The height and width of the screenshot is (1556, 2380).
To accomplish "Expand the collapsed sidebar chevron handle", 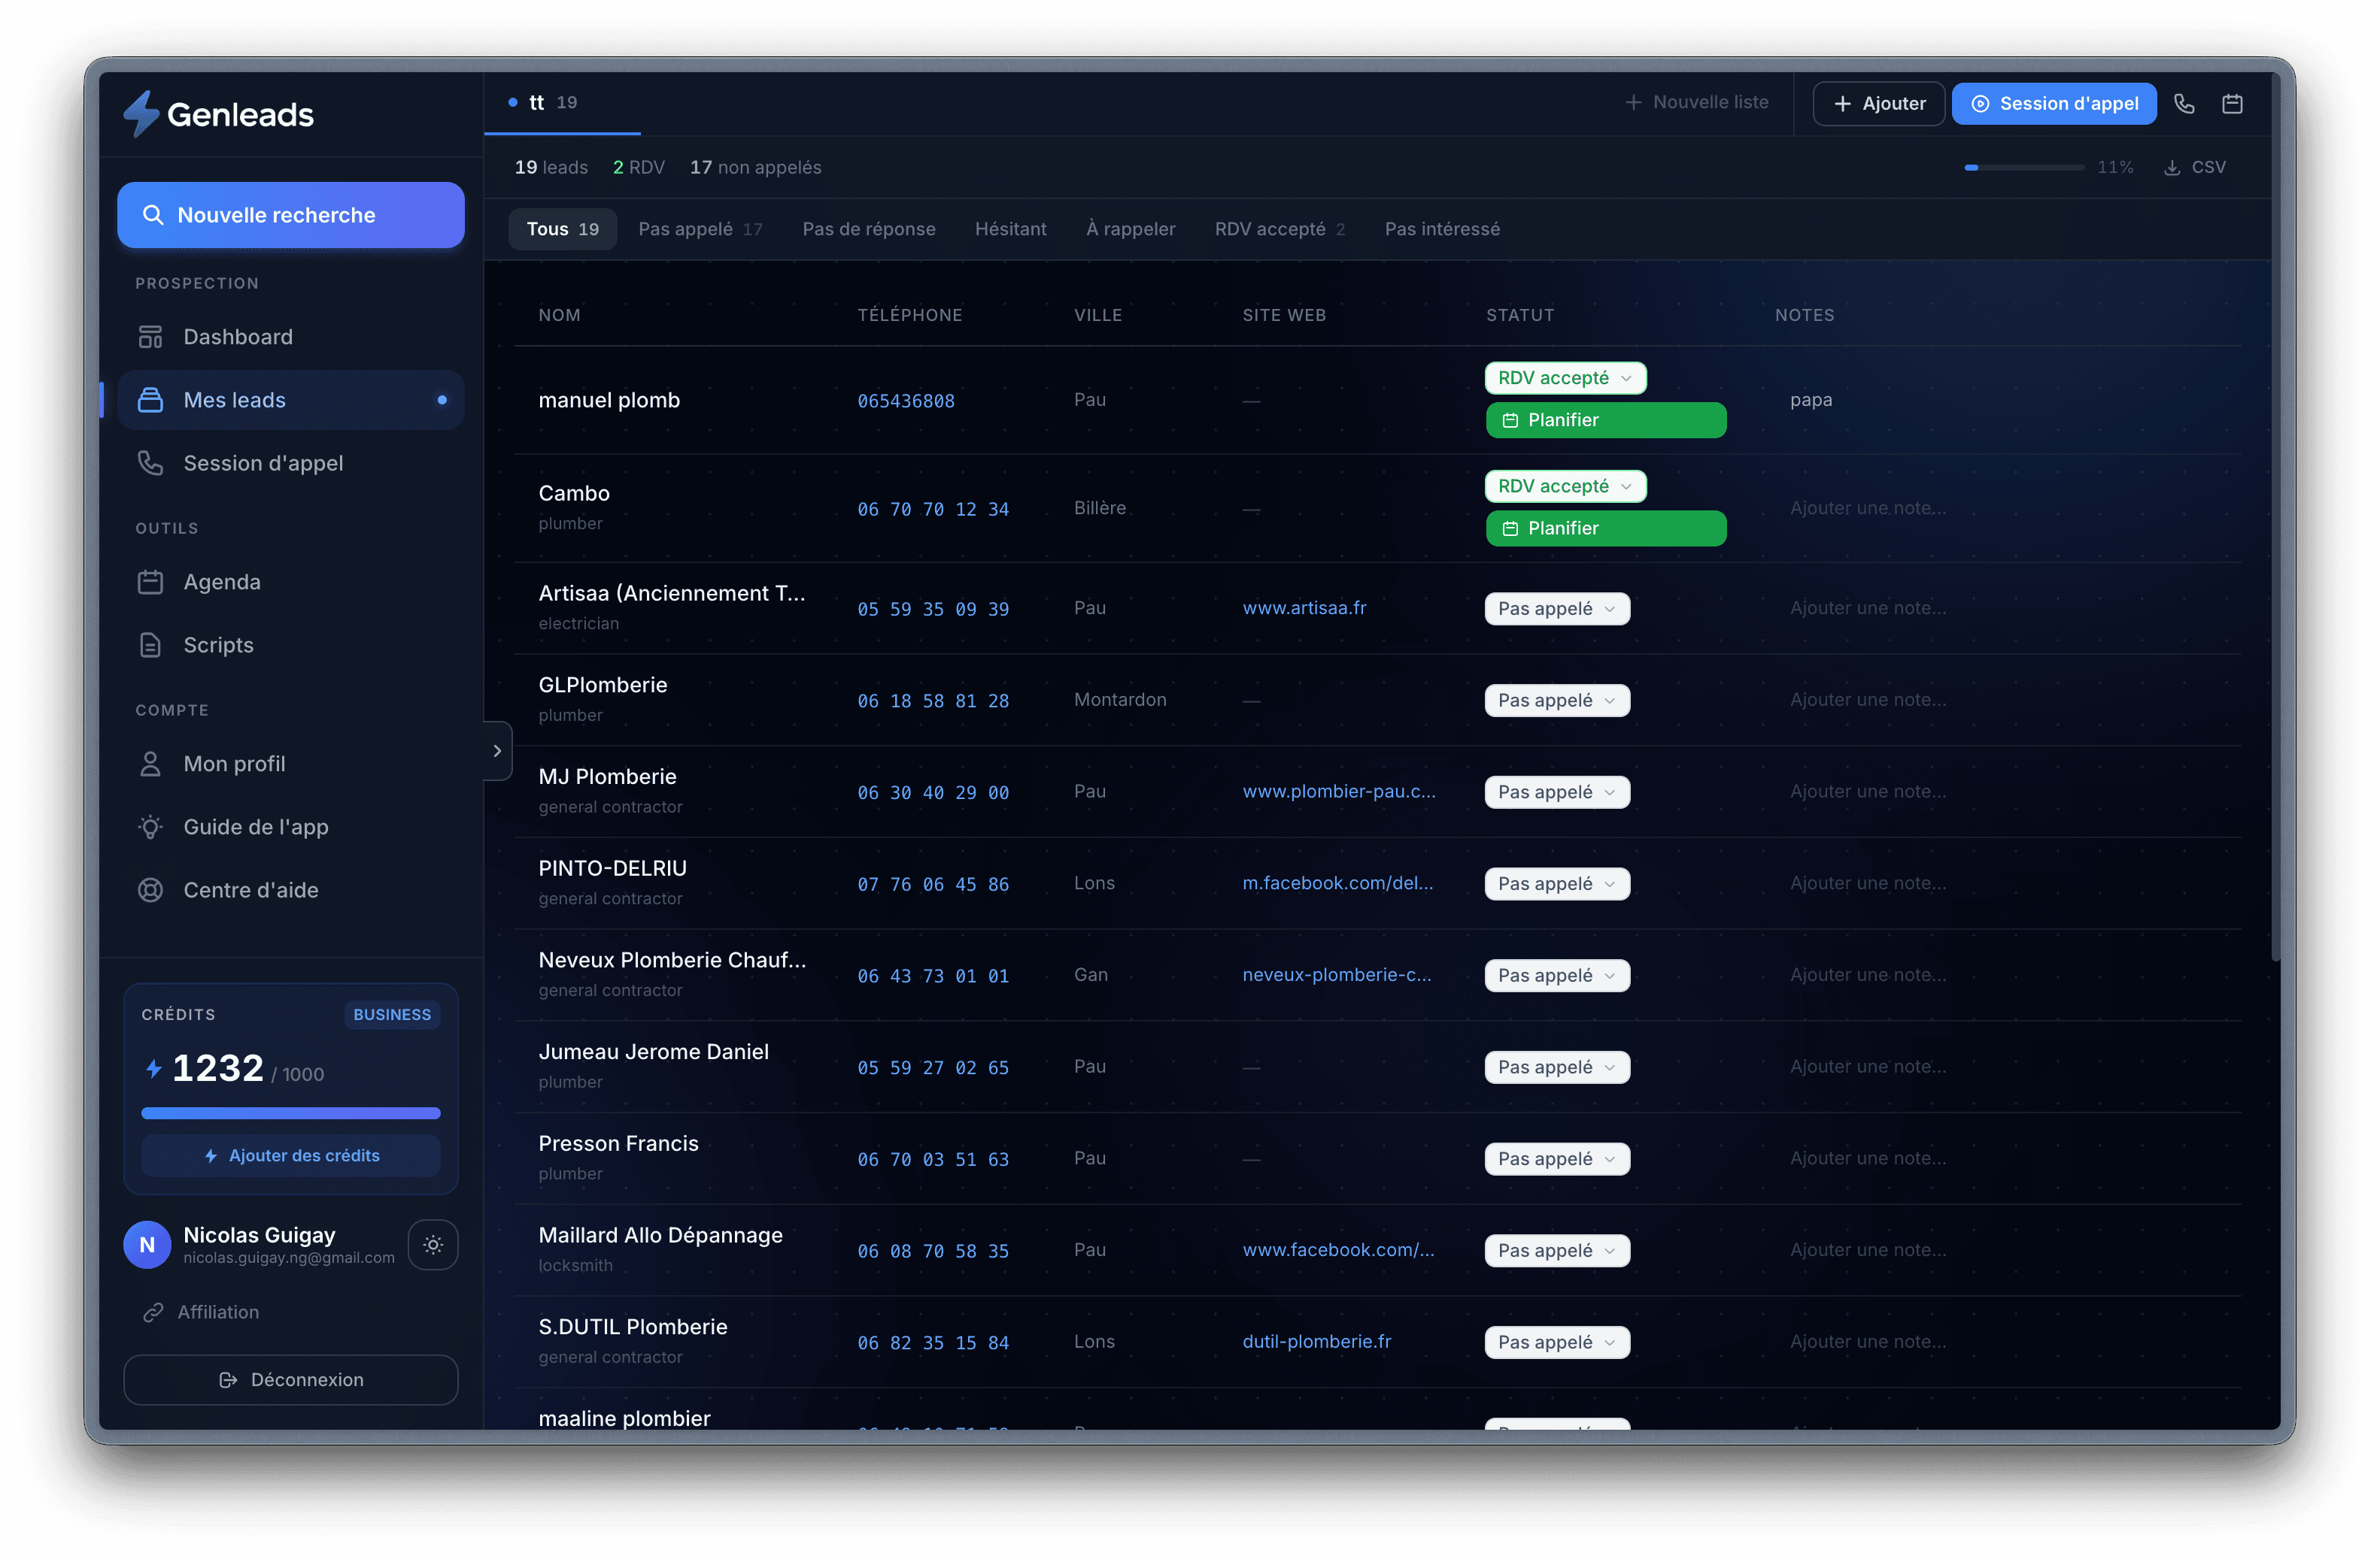I will (497, 750).
